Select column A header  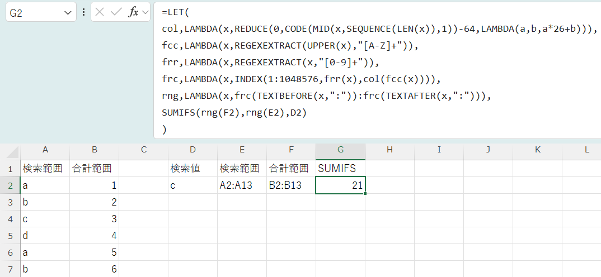(45, 150)
